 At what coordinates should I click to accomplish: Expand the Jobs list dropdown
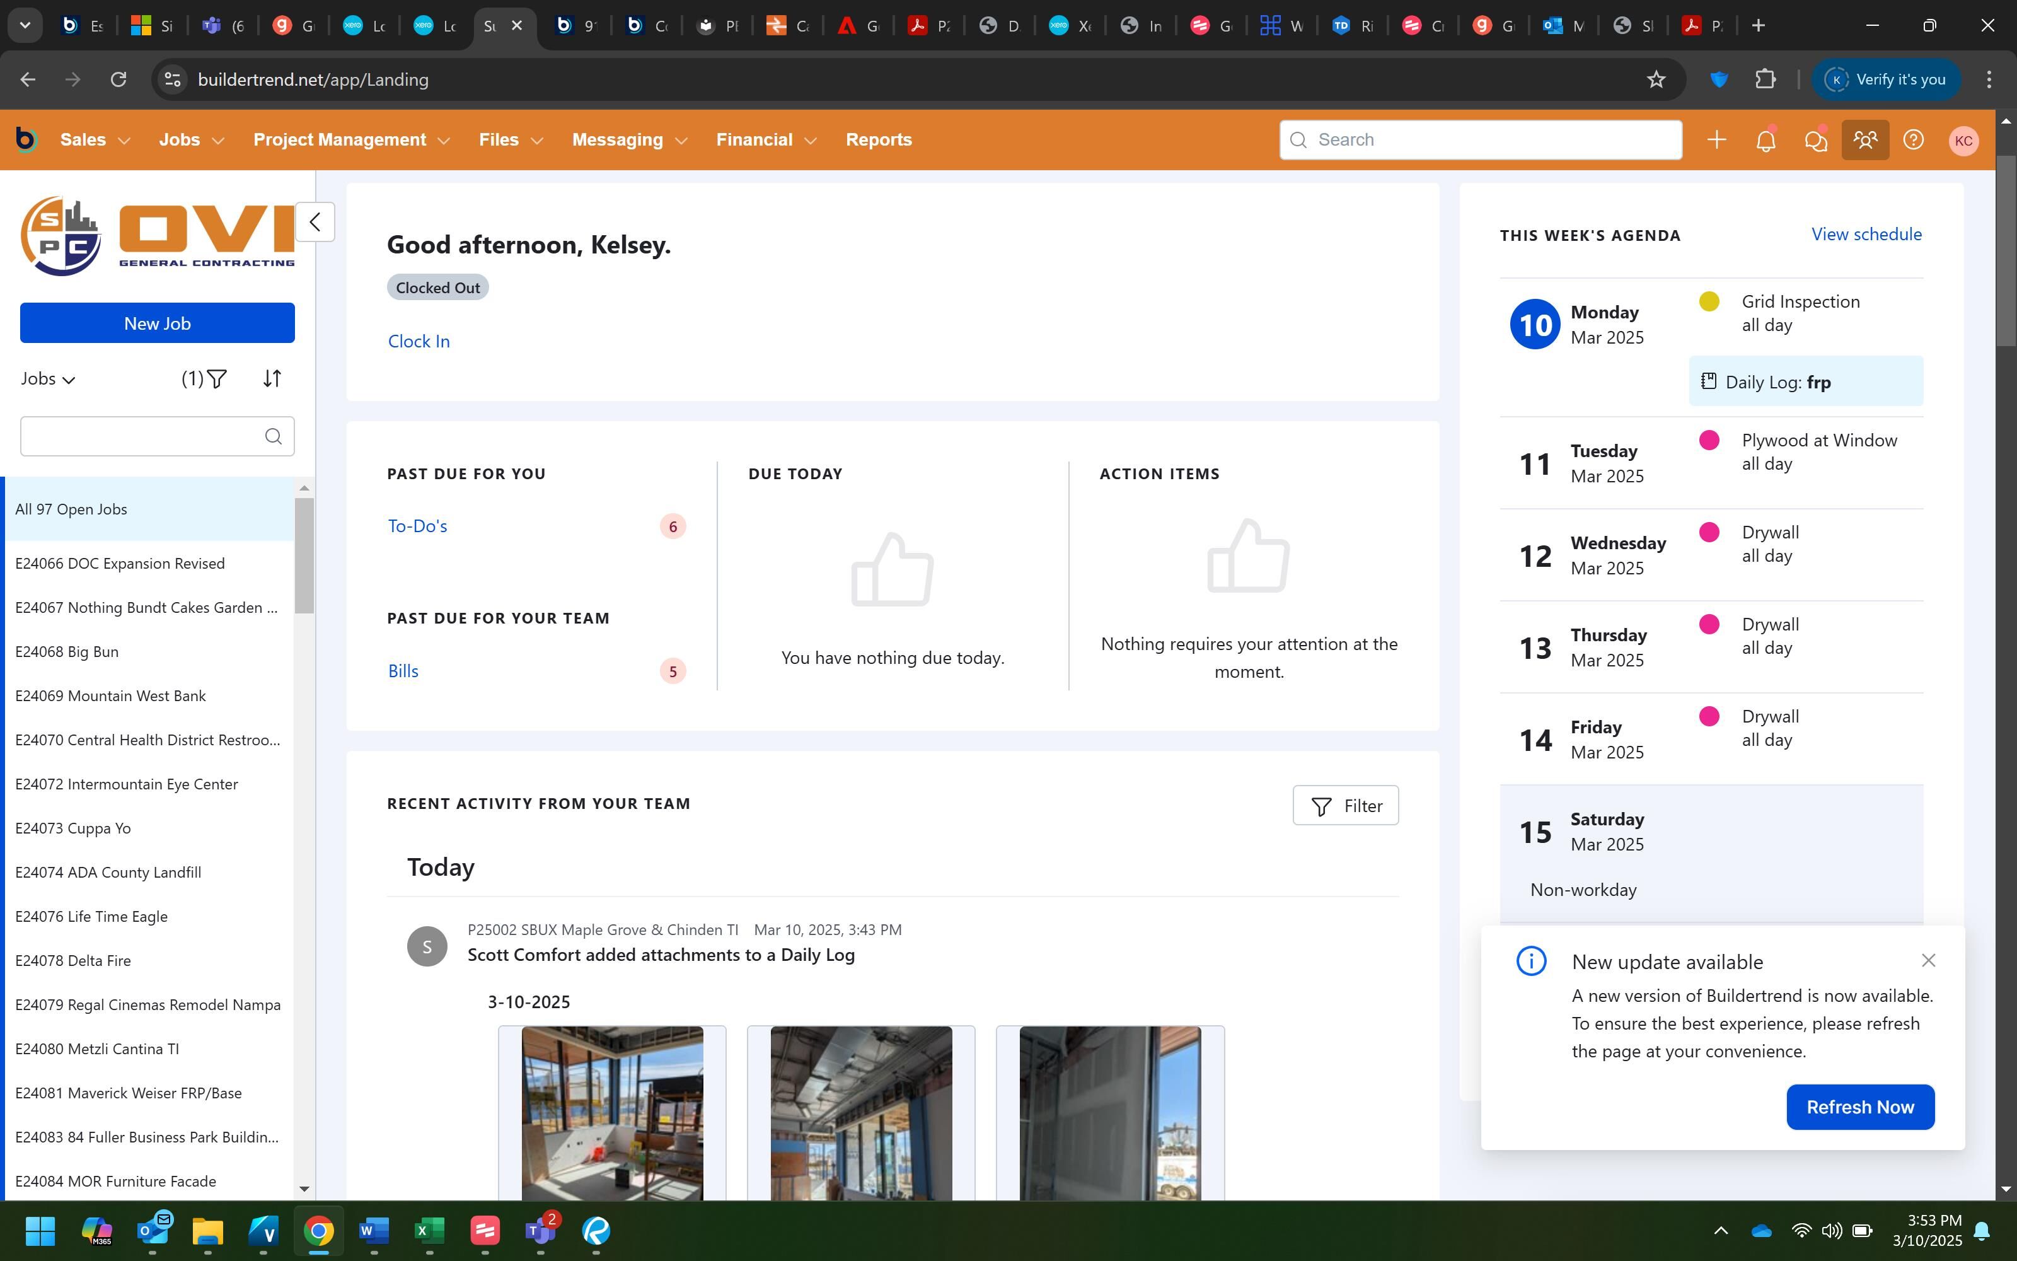[49, 380]
